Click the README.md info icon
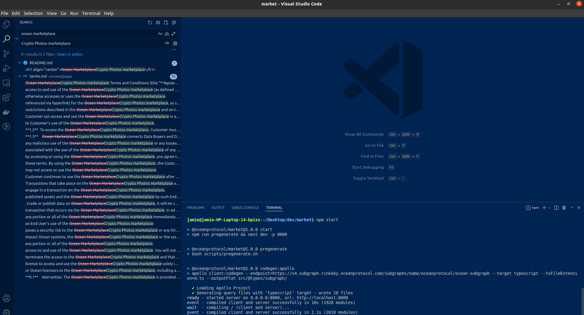The width and height of the screenshot is (584, 315). 25,63
